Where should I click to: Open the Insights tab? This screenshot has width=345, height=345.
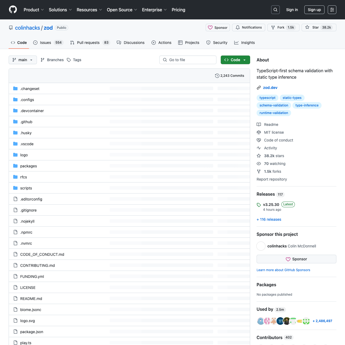point(244,43)
